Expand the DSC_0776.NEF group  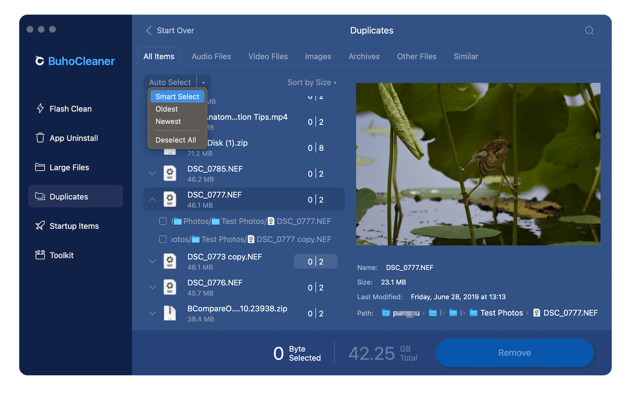tap(153, 287)
